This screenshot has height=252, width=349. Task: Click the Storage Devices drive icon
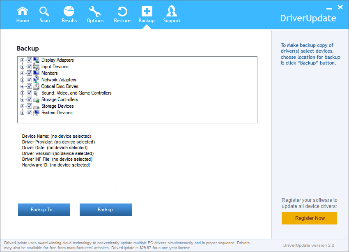pyautogui.click(x=36, y=107)
